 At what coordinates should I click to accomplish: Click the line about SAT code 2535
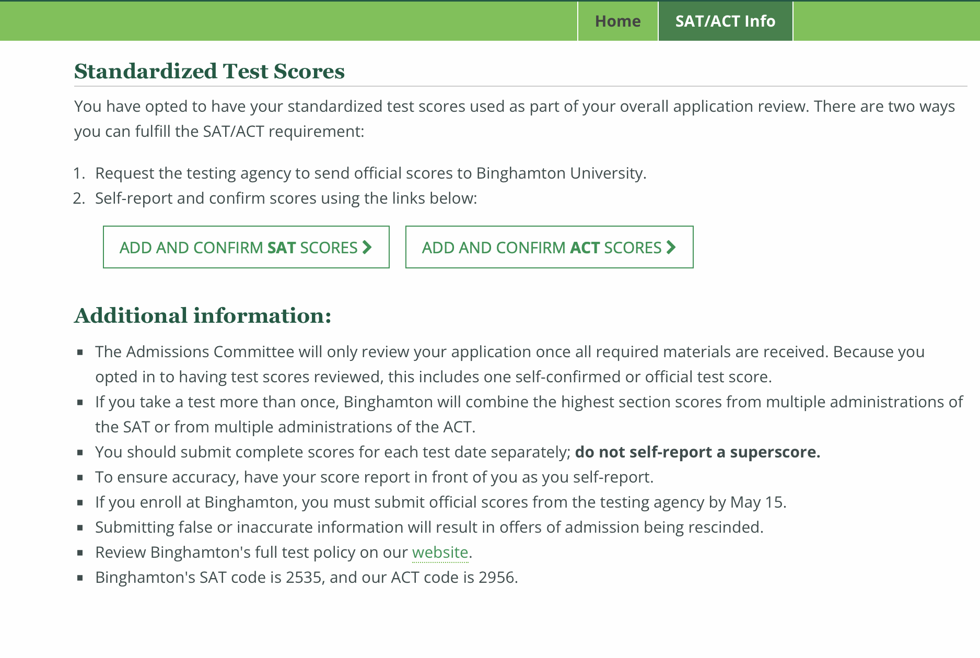[307, 577]
